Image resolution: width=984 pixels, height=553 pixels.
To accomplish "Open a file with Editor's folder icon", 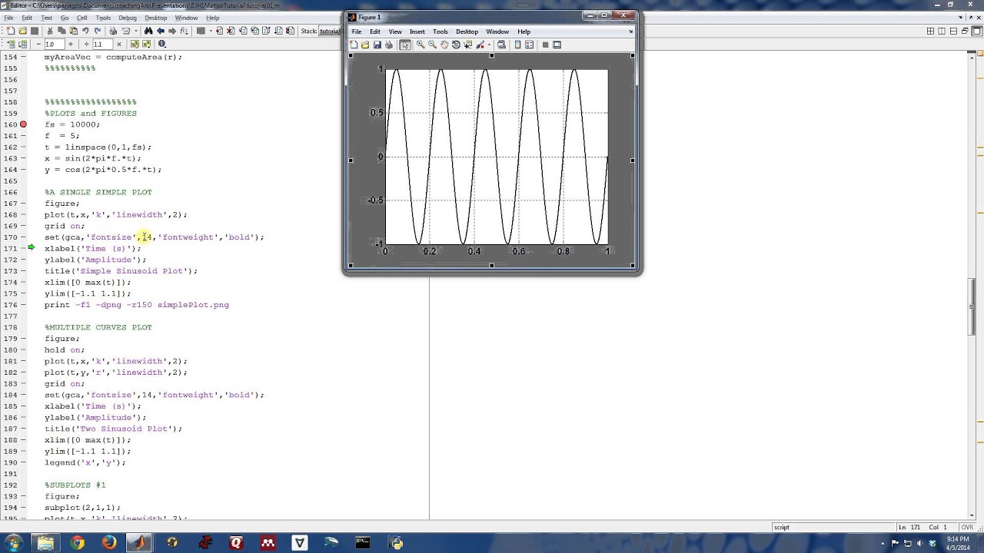I will click(22, 31).
